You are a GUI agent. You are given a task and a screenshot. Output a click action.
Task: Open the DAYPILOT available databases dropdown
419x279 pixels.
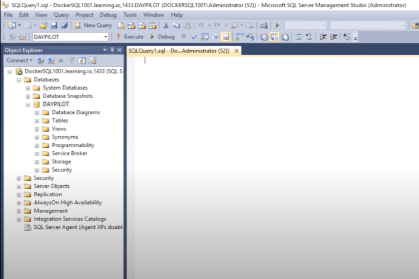[106, 37]
